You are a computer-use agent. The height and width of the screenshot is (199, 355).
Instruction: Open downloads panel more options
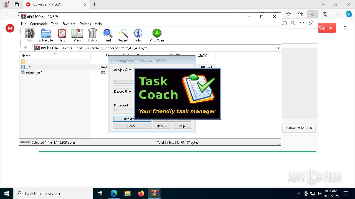pyautogui.click(x=302, y=23)
